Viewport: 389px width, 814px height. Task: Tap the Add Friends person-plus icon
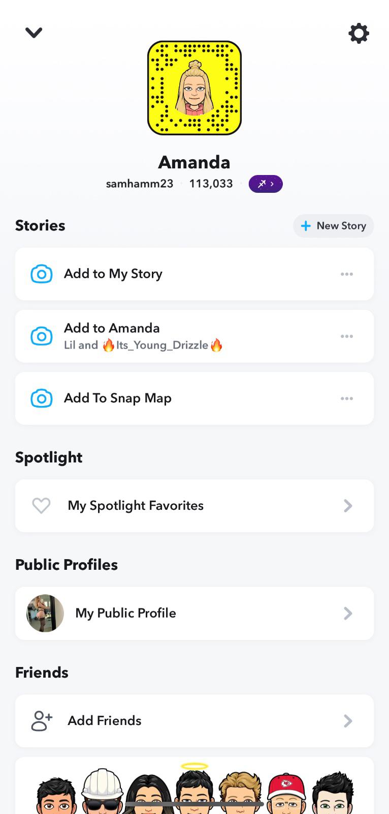pyautogui.click(x=42, y=721)
